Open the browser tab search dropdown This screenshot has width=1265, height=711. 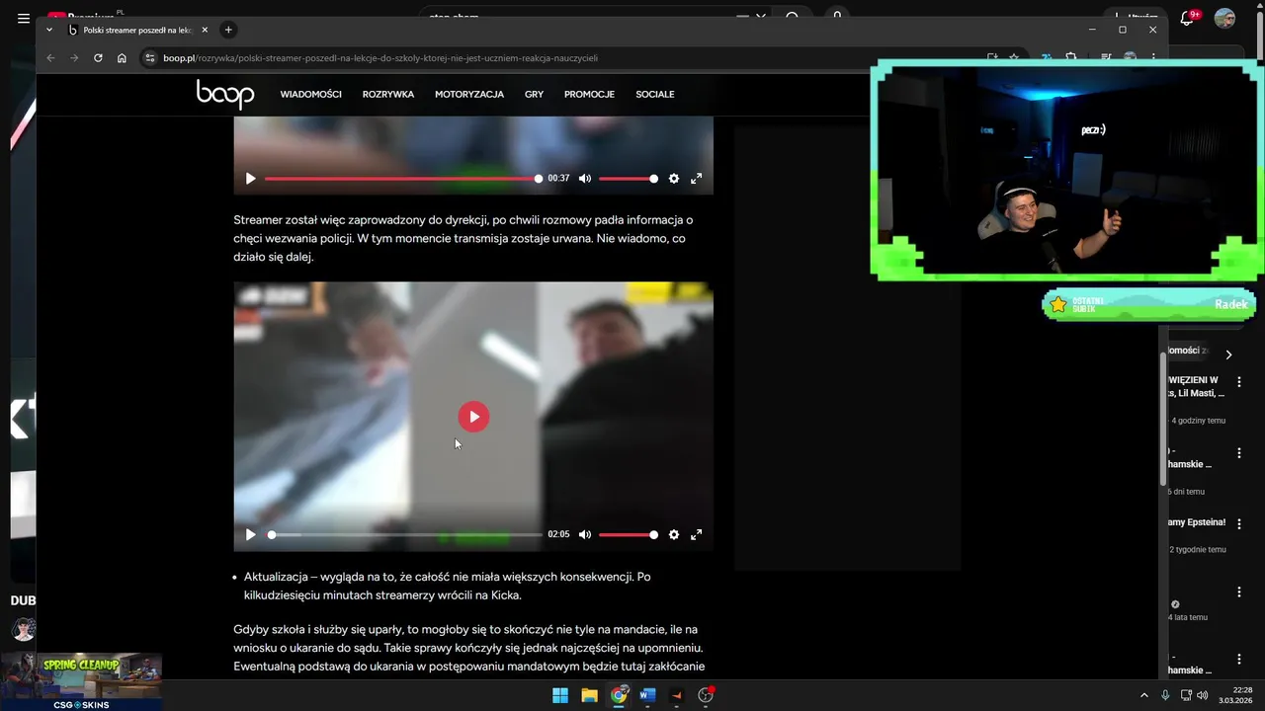pyautogui.click(x=49, y=30)
